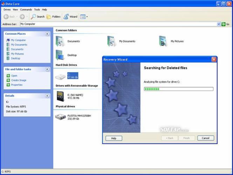
Task: Close the Recovery Wizard dialog
Action: point(214,59)
